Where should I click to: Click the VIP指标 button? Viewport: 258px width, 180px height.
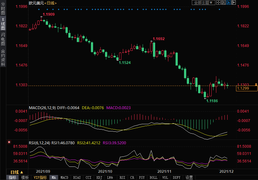pos(40,177)
